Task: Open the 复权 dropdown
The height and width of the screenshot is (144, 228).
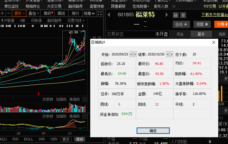Action: [x=20, y=13]
